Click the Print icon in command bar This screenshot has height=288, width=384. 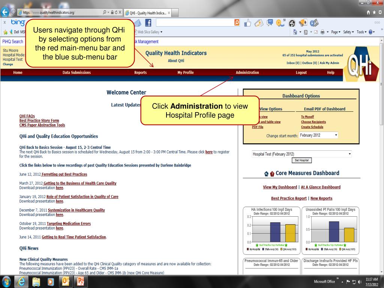(x=322, y=32)
